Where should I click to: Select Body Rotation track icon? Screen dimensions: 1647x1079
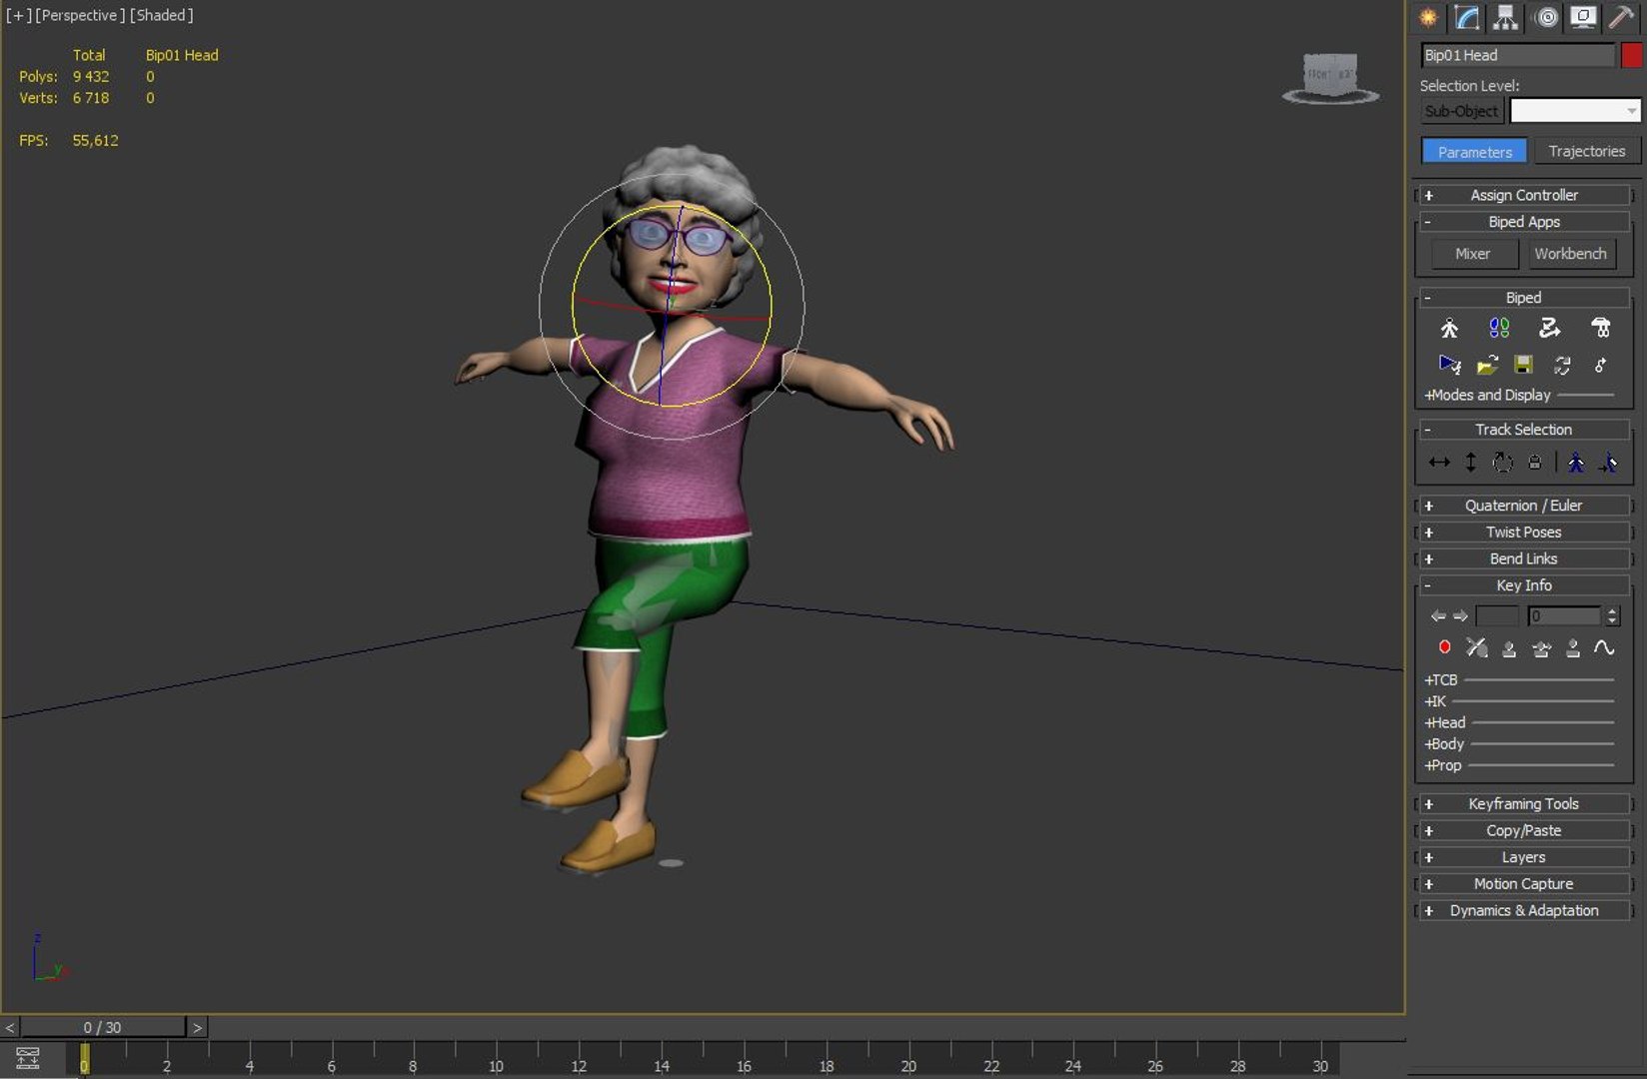(x=1502, y=462)
